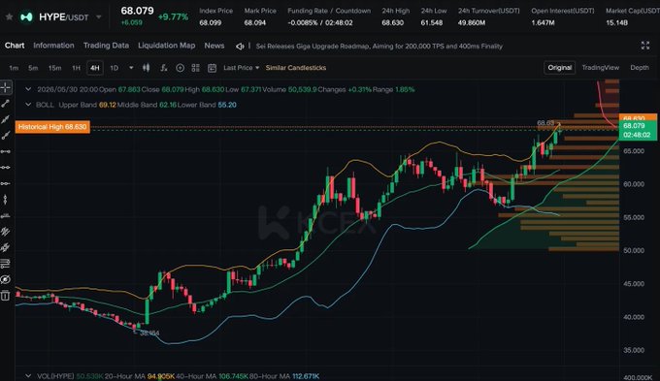
Task: Open the Information tab
Action: click(53, 46)
